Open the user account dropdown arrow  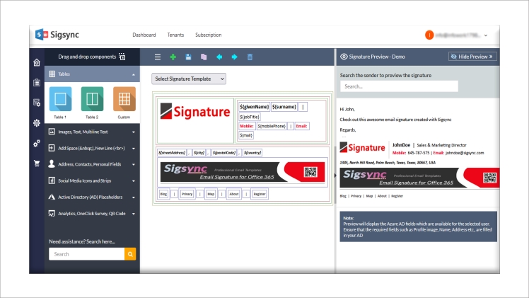tap(485, 35)
